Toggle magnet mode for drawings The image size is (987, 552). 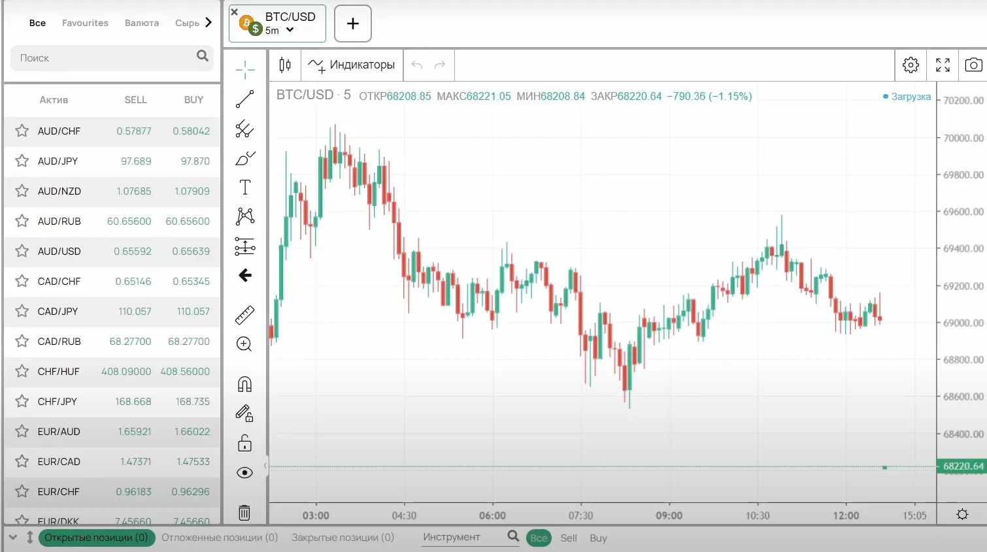[x=244, y=384]
